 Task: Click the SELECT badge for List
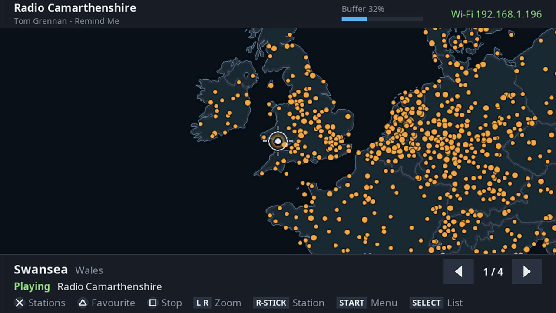click(426, 303)
